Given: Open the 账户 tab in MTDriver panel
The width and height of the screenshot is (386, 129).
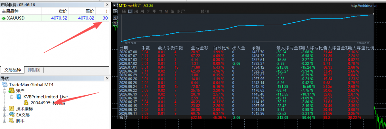Looking at the screenshot, I should [x=181, y=11].
